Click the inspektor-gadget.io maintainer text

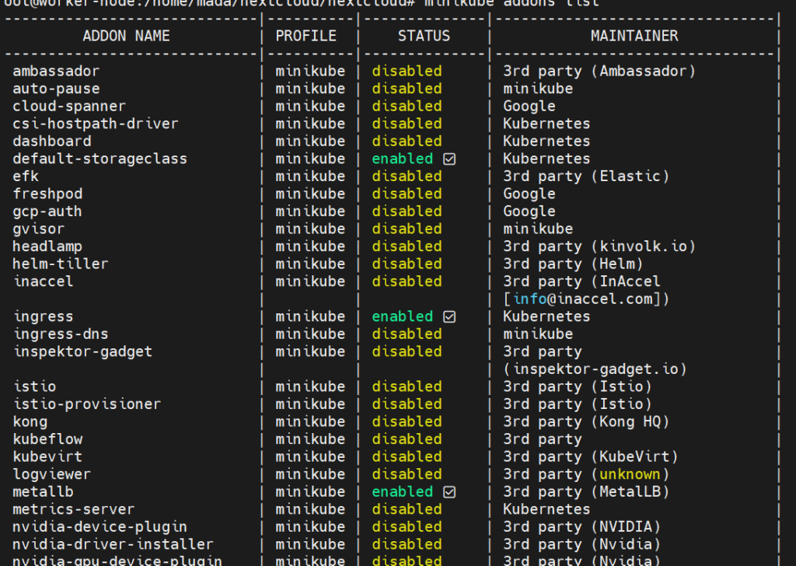pyautogui.click(x=595, y=369)
